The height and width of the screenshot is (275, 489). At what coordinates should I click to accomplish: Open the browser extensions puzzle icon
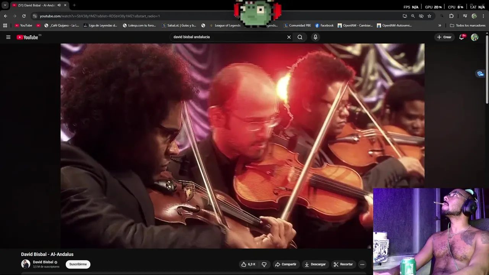pyautogui.click(x=451, y=16)
